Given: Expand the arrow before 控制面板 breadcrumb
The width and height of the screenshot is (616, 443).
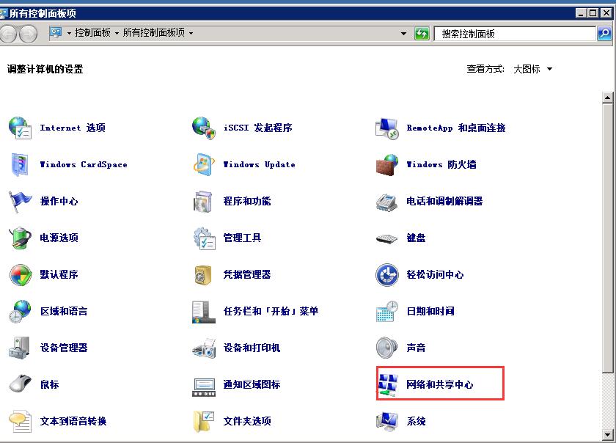Looking at the screenshot, I should (x=69, y=34).
